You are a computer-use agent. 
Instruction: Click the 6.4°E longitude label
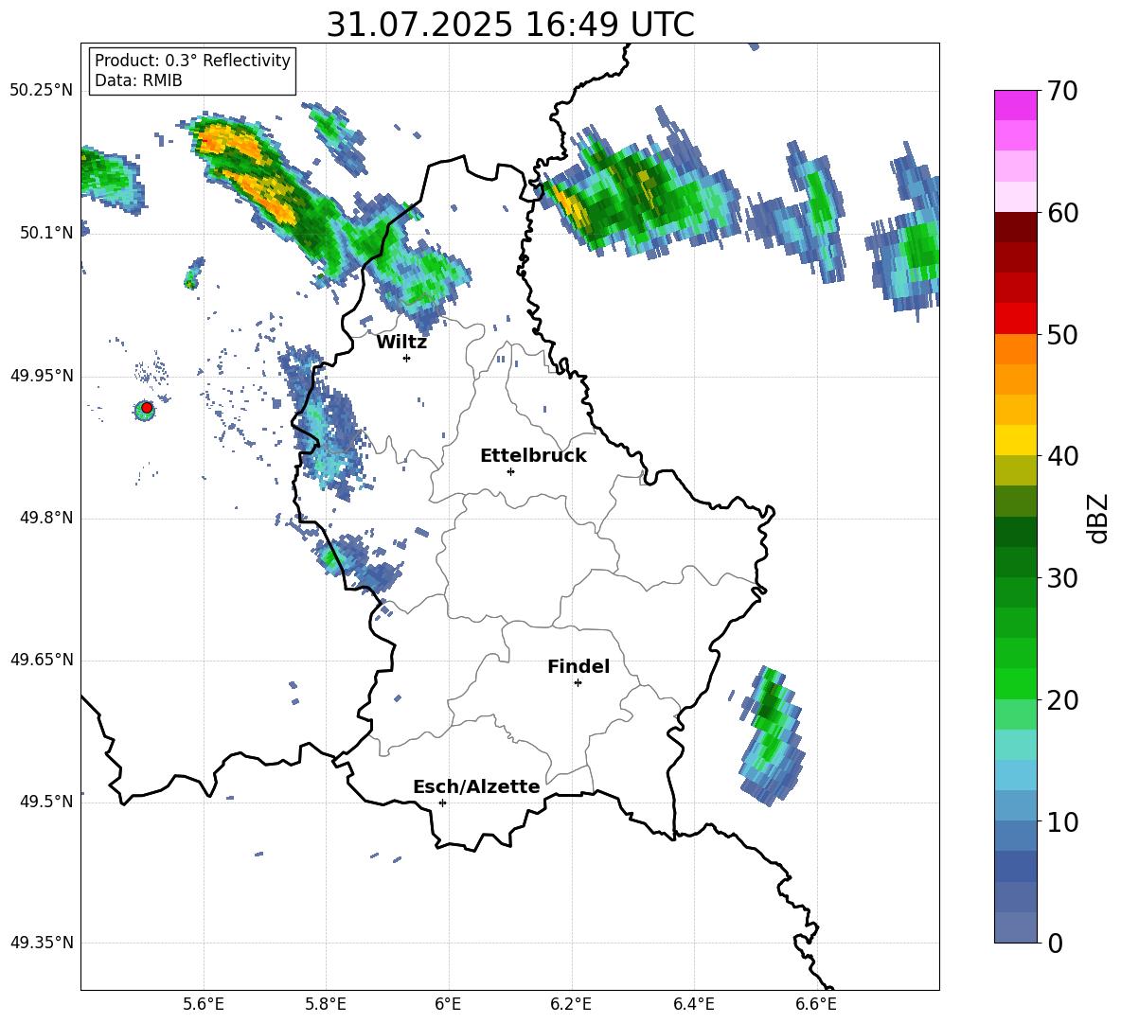(693, 1004)
